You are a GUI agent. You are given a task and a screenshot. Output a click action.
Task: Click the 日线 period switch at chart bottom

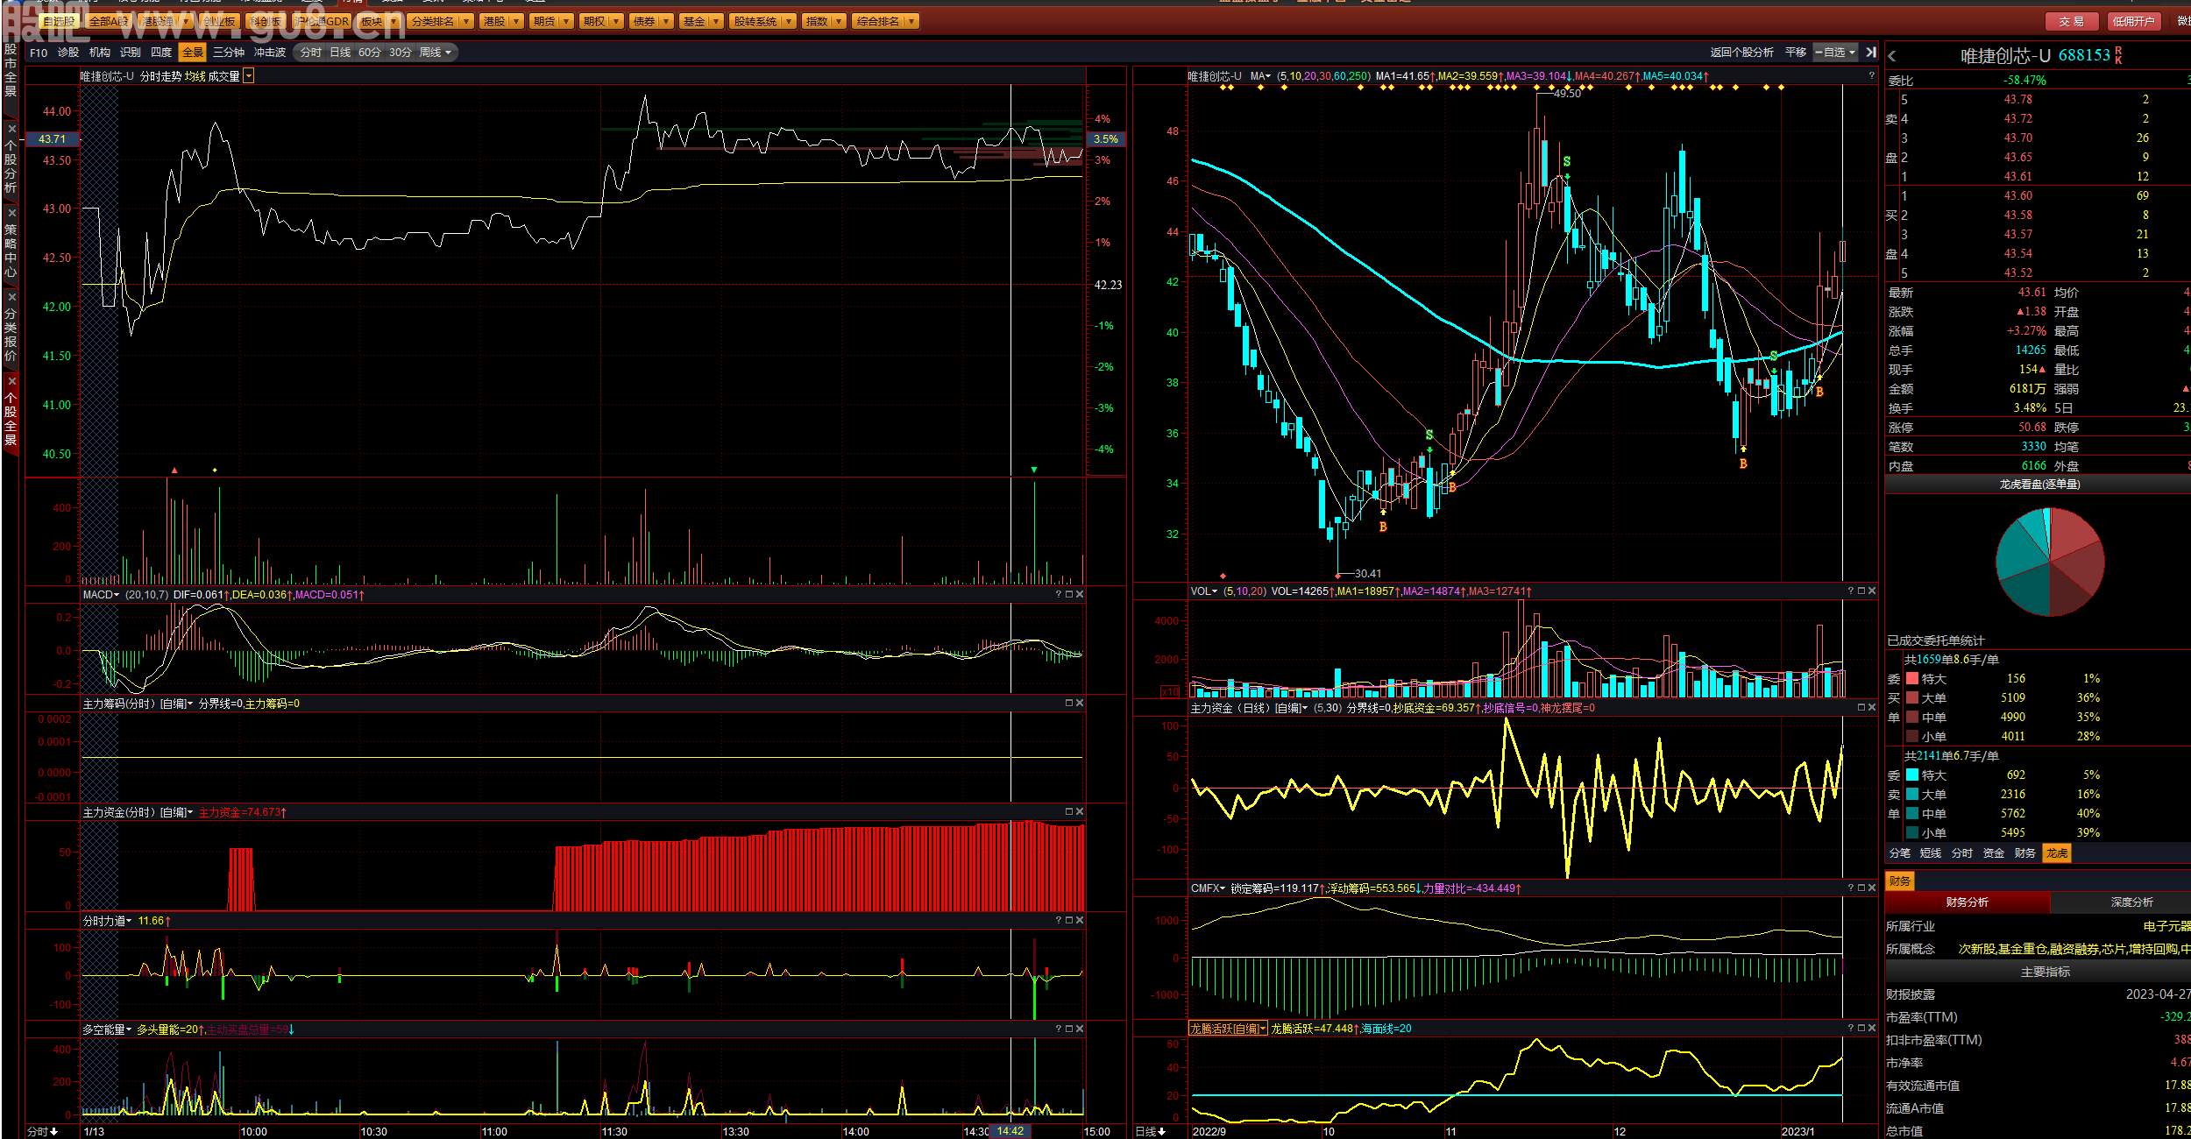point(1150,1131)
